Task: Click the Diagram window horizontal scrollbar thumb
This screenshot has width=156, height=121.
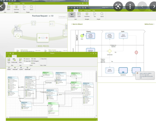Action: coord(28,117)
